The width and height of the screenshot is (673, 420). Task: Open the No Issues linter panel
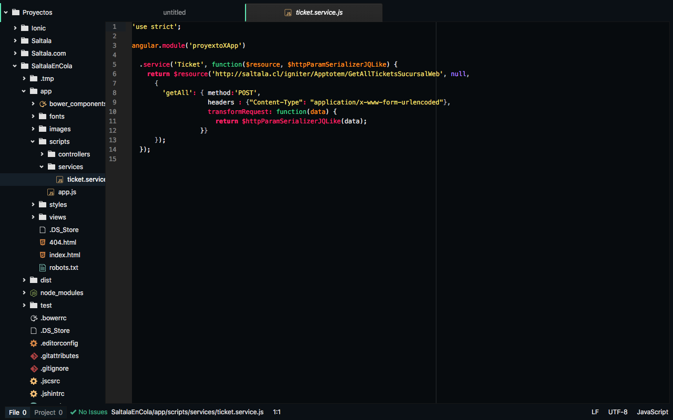(89, 412)
